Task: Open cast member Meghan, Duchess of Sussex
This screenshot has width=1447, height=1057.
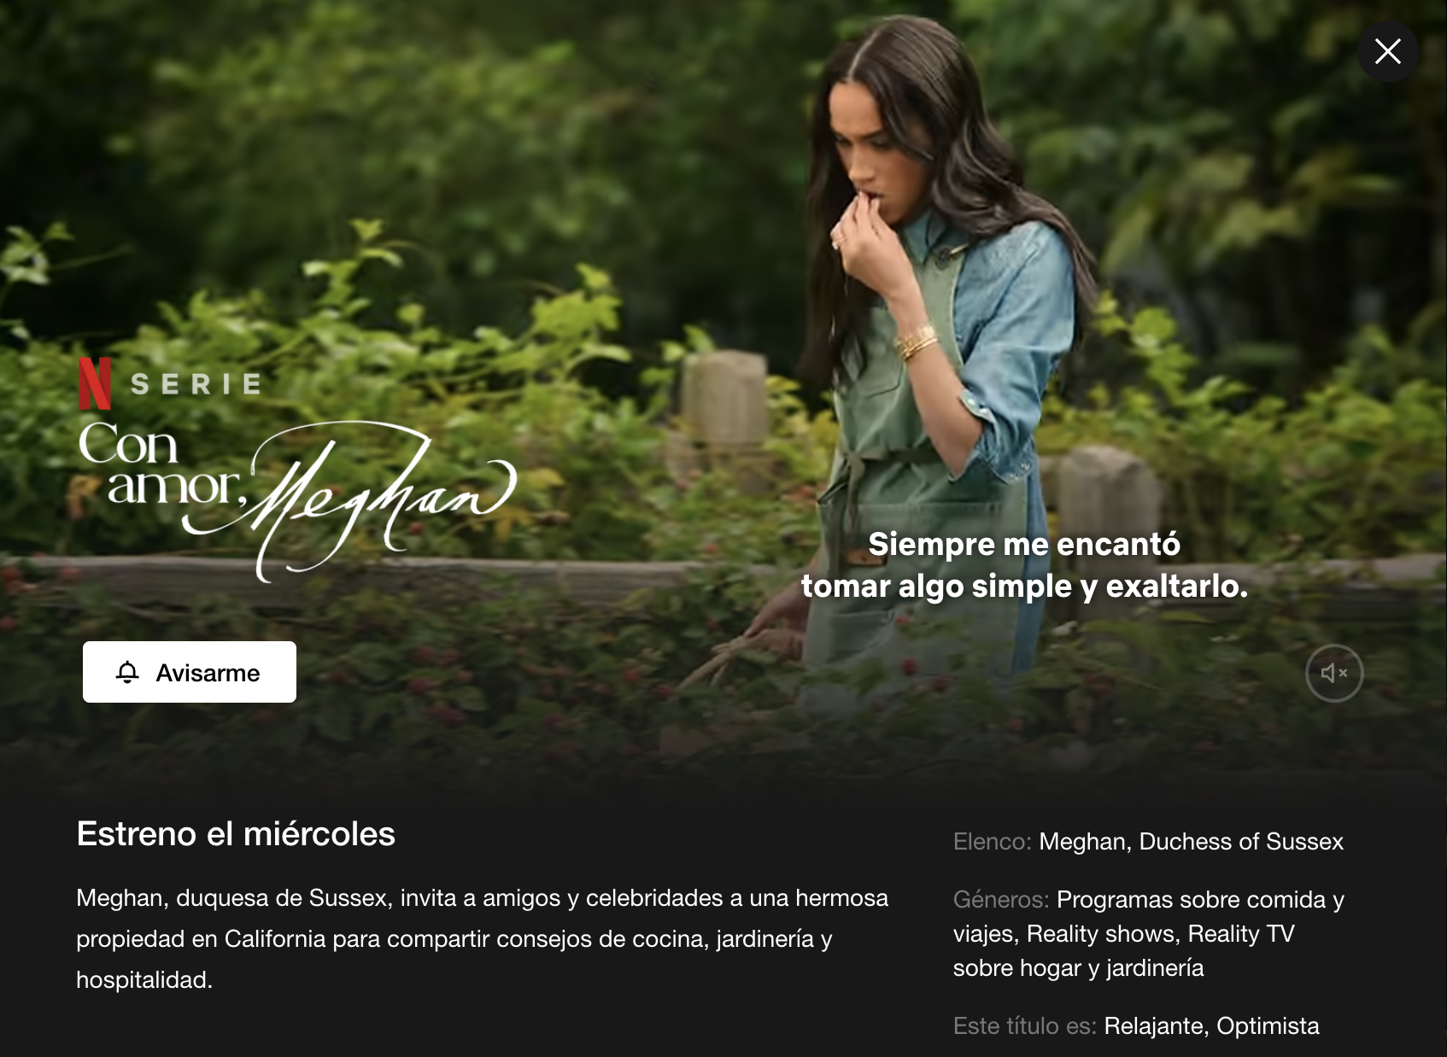Action: [1191, 842]
